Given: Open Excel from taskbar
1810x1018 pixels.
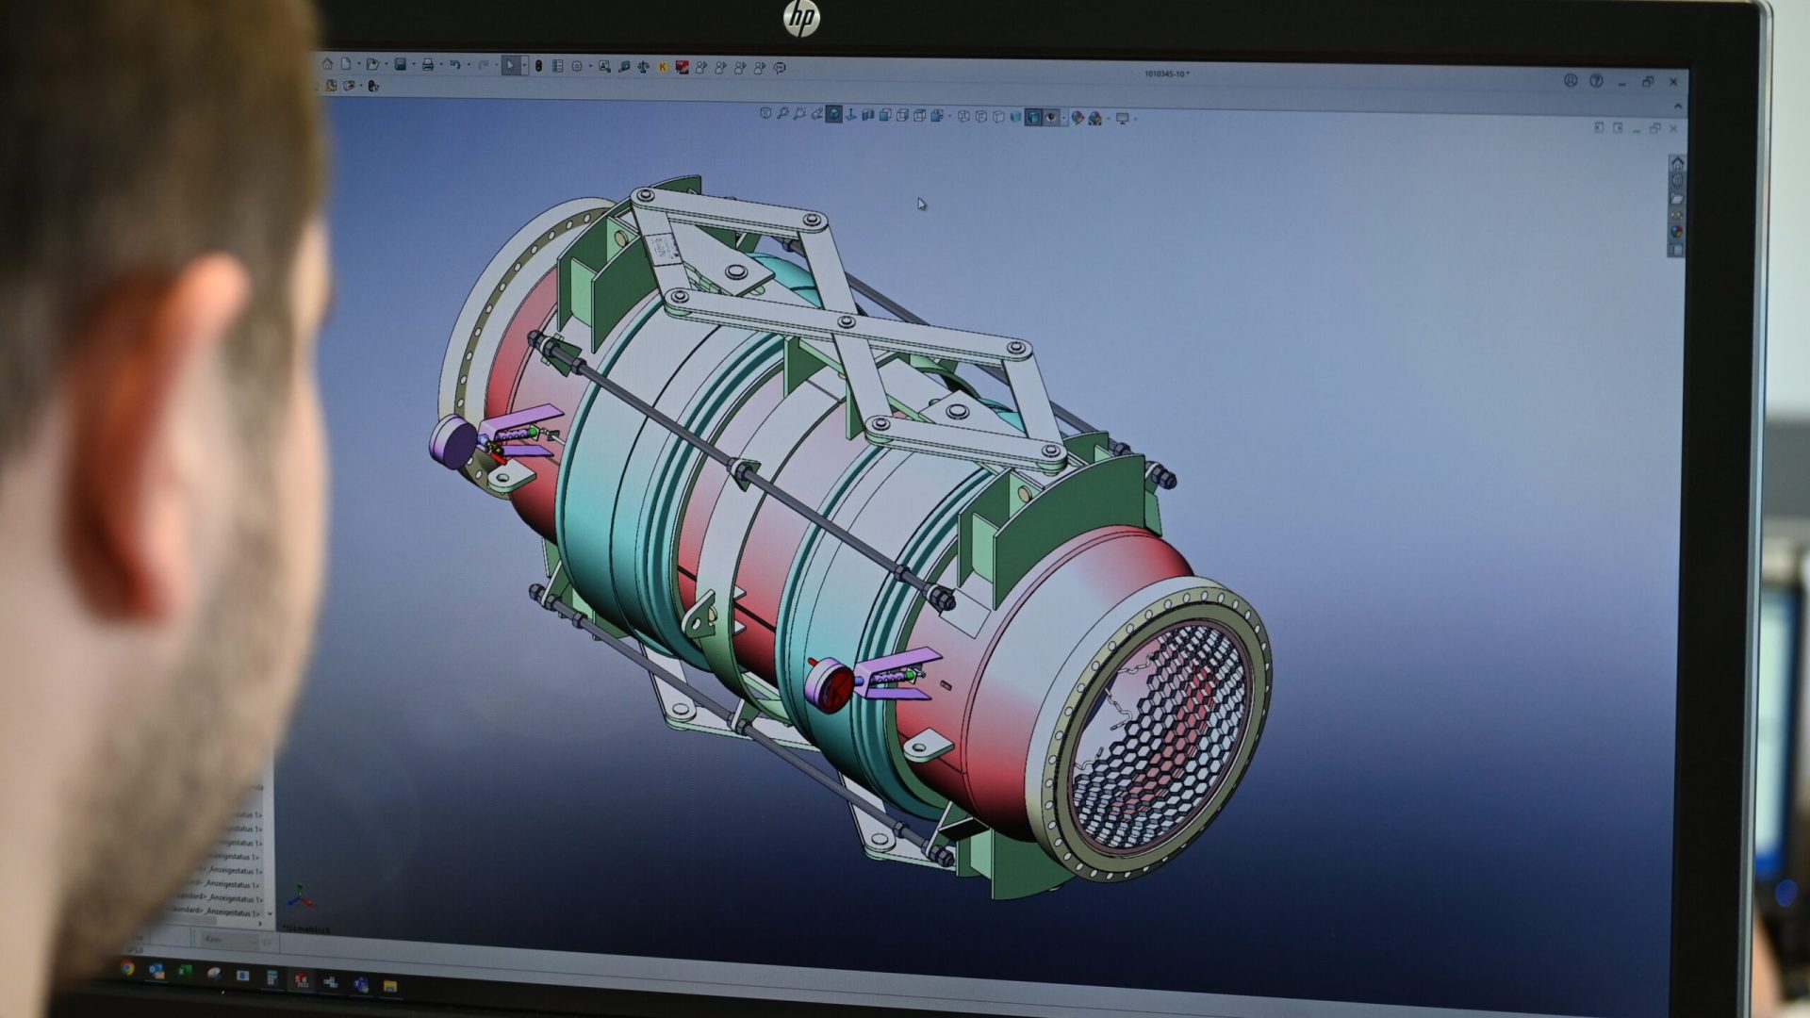Looking at the screenshot, I should coord(185,972).
